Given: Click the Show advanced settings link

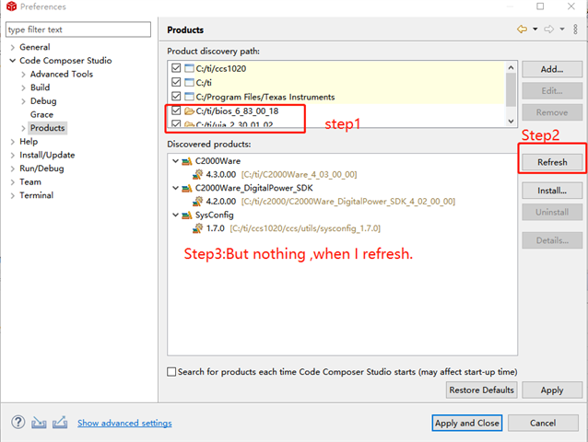Looking at the screenshot, I should pyautogui.click(x=124, y=424).
